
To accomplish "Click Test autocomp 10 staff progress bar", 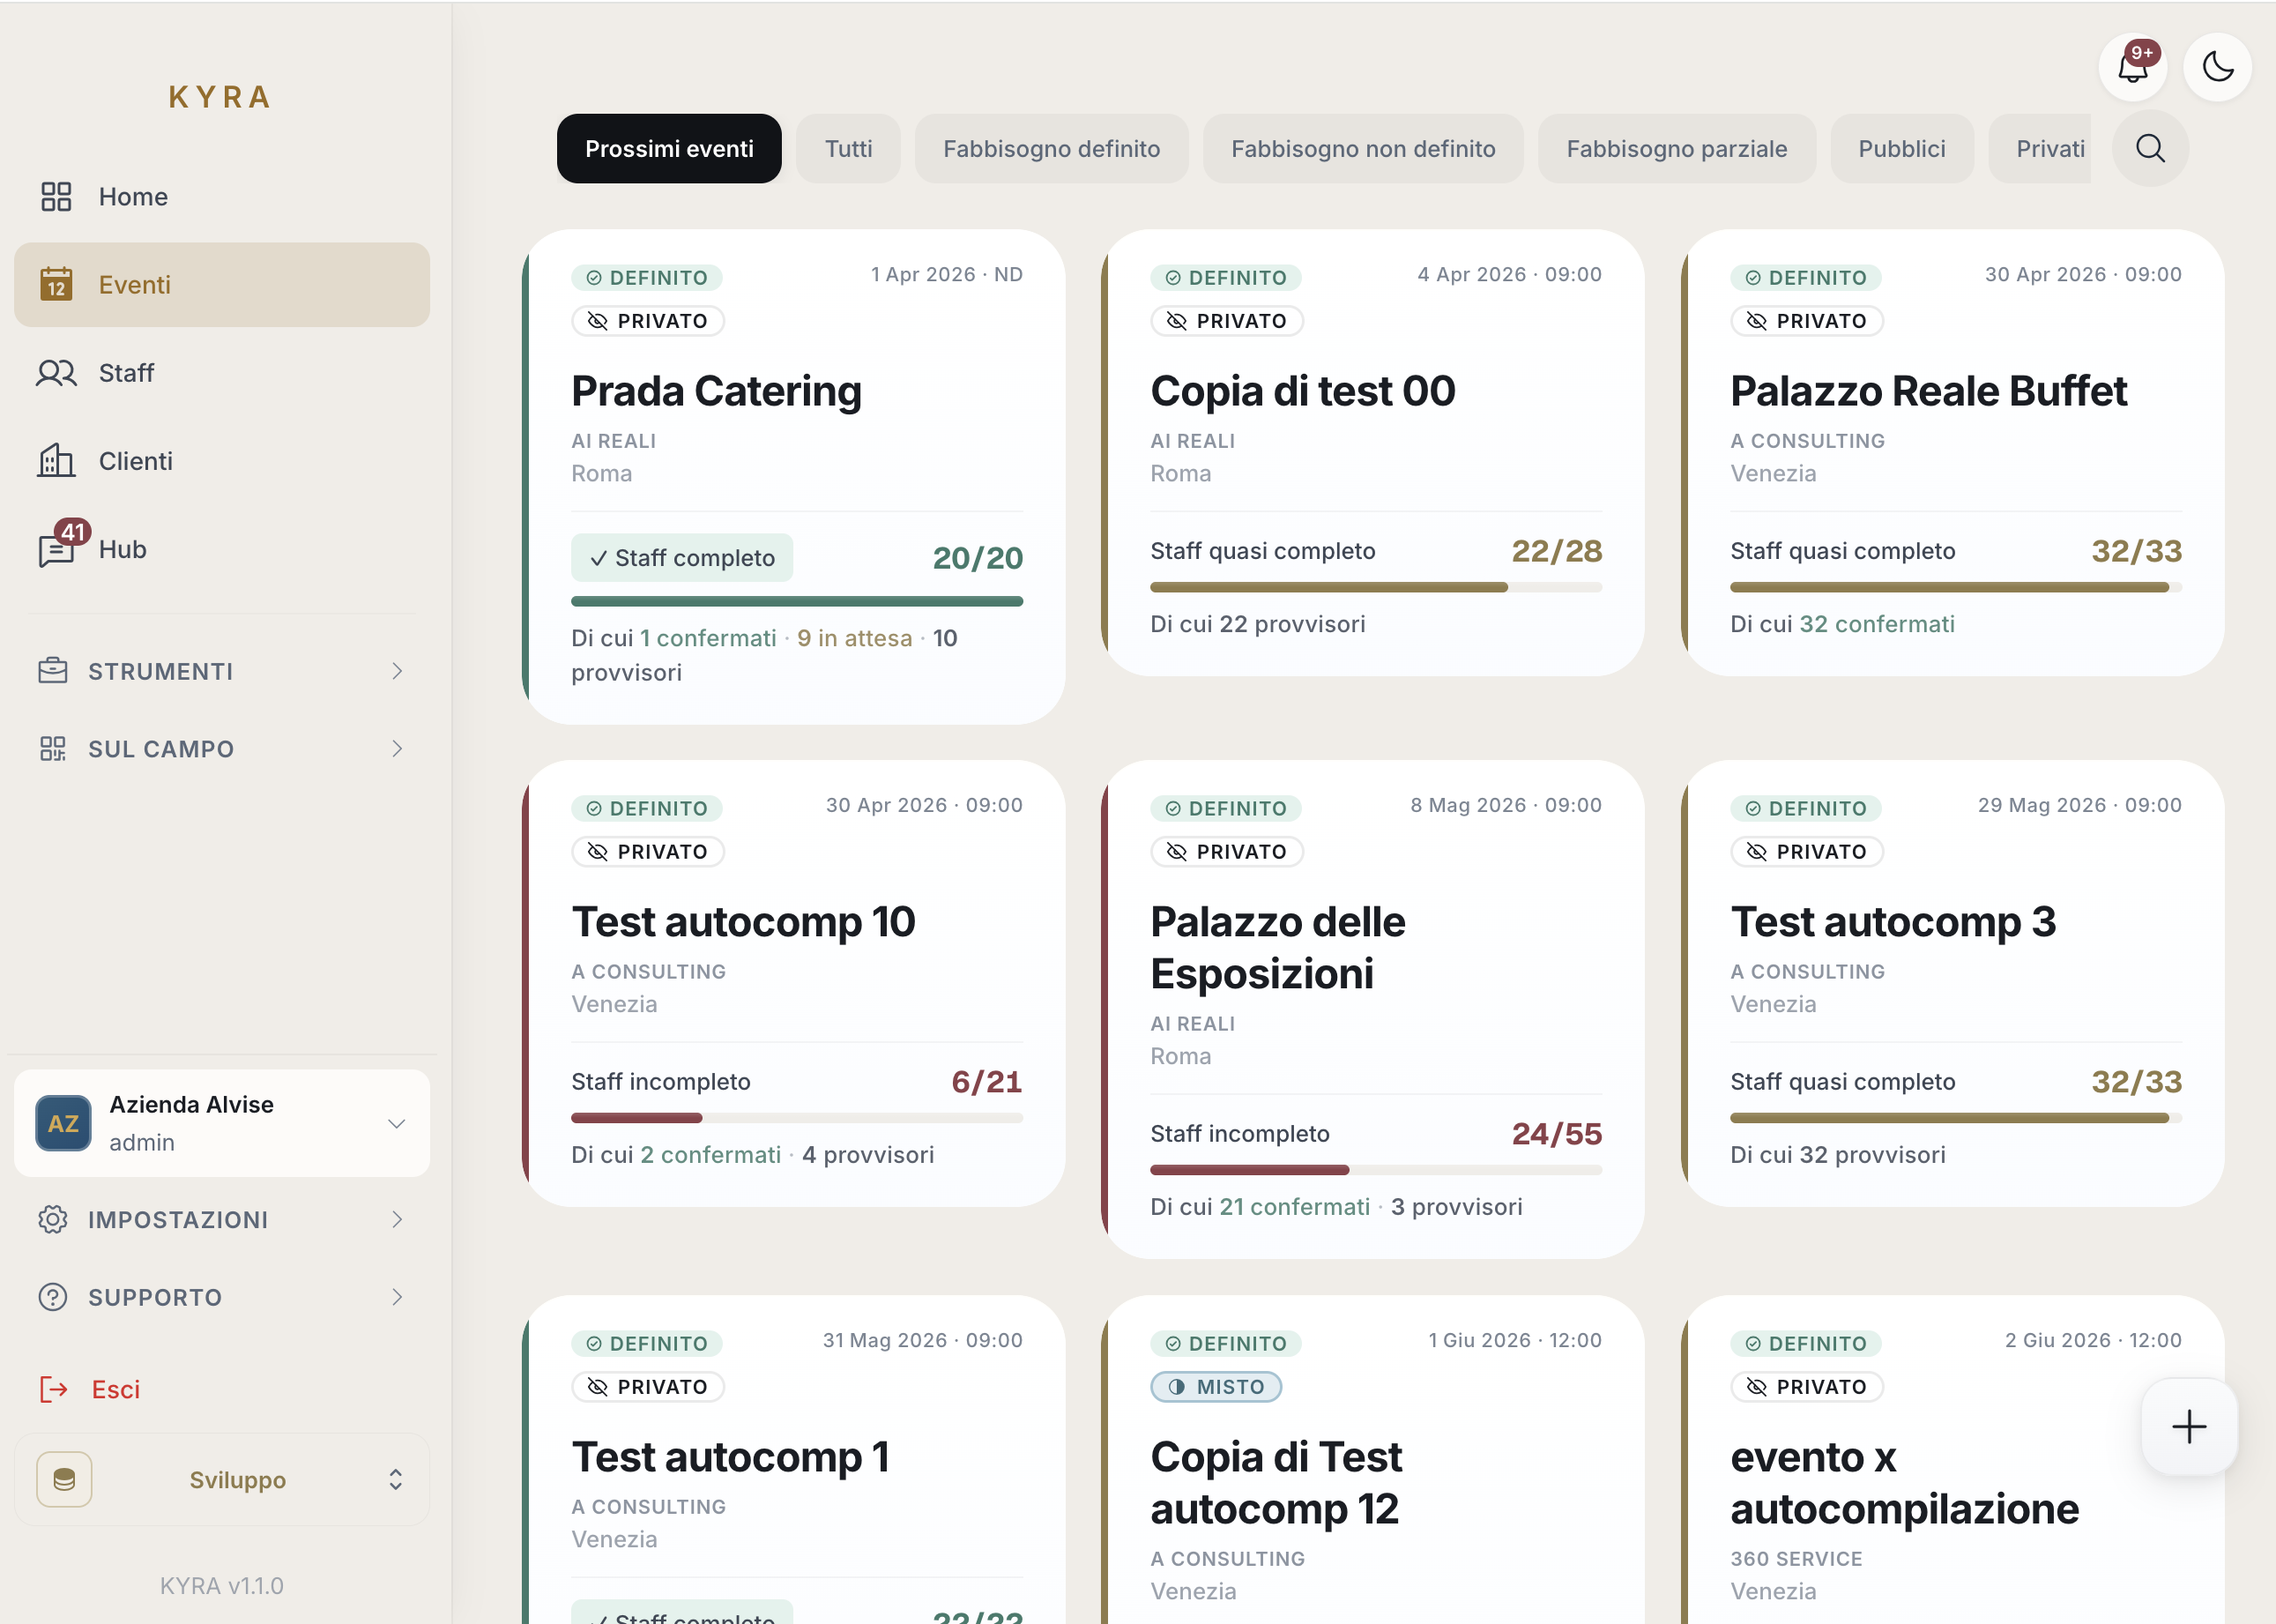I will tap(796, 1118).
